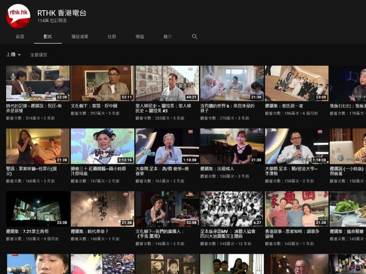Open title 大學問 足本:順/逆流大亨—李澤楷
The width and height of the screenshot is (366, 274).
(x=292, y=171)
